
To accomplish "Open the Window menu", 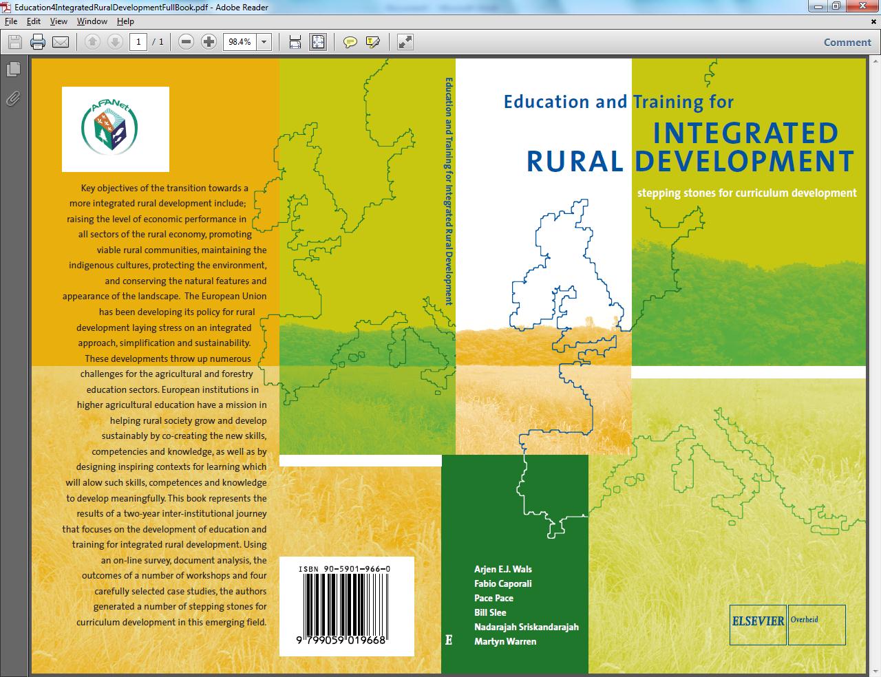I will pyautogui.click(x=92, y=21).
